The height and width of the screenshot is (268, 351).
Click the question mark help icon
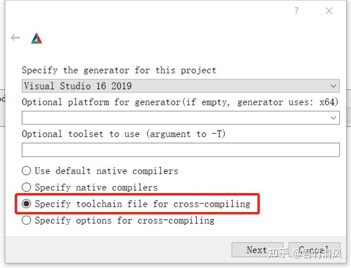(x=296, y=11)
